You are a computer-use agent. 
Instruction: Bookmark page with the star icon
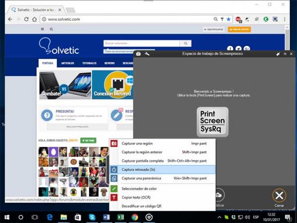pos(228,19)
